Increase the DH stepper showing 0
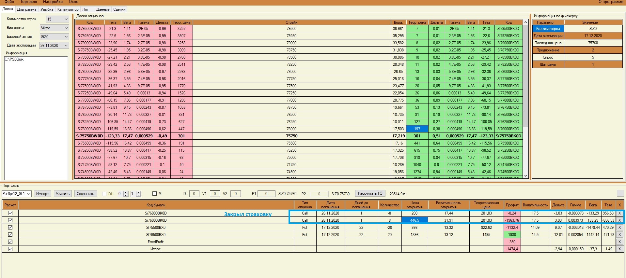Image resolution: width=626 pixels, height=278 pixels. (x=126, y=192)
